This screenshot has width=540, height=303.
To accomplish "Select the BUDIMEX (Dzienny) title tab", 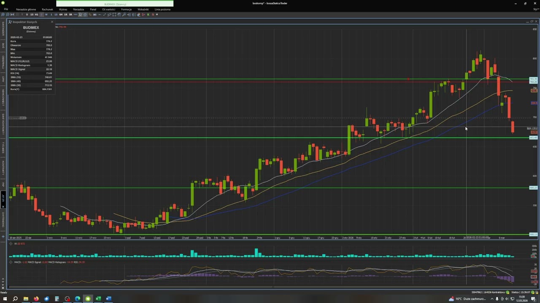I will (x=115, y=4).
